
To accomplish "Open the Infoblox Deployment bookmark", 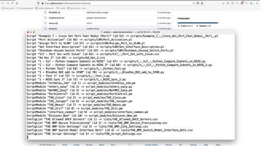I will tap(45, 8).
